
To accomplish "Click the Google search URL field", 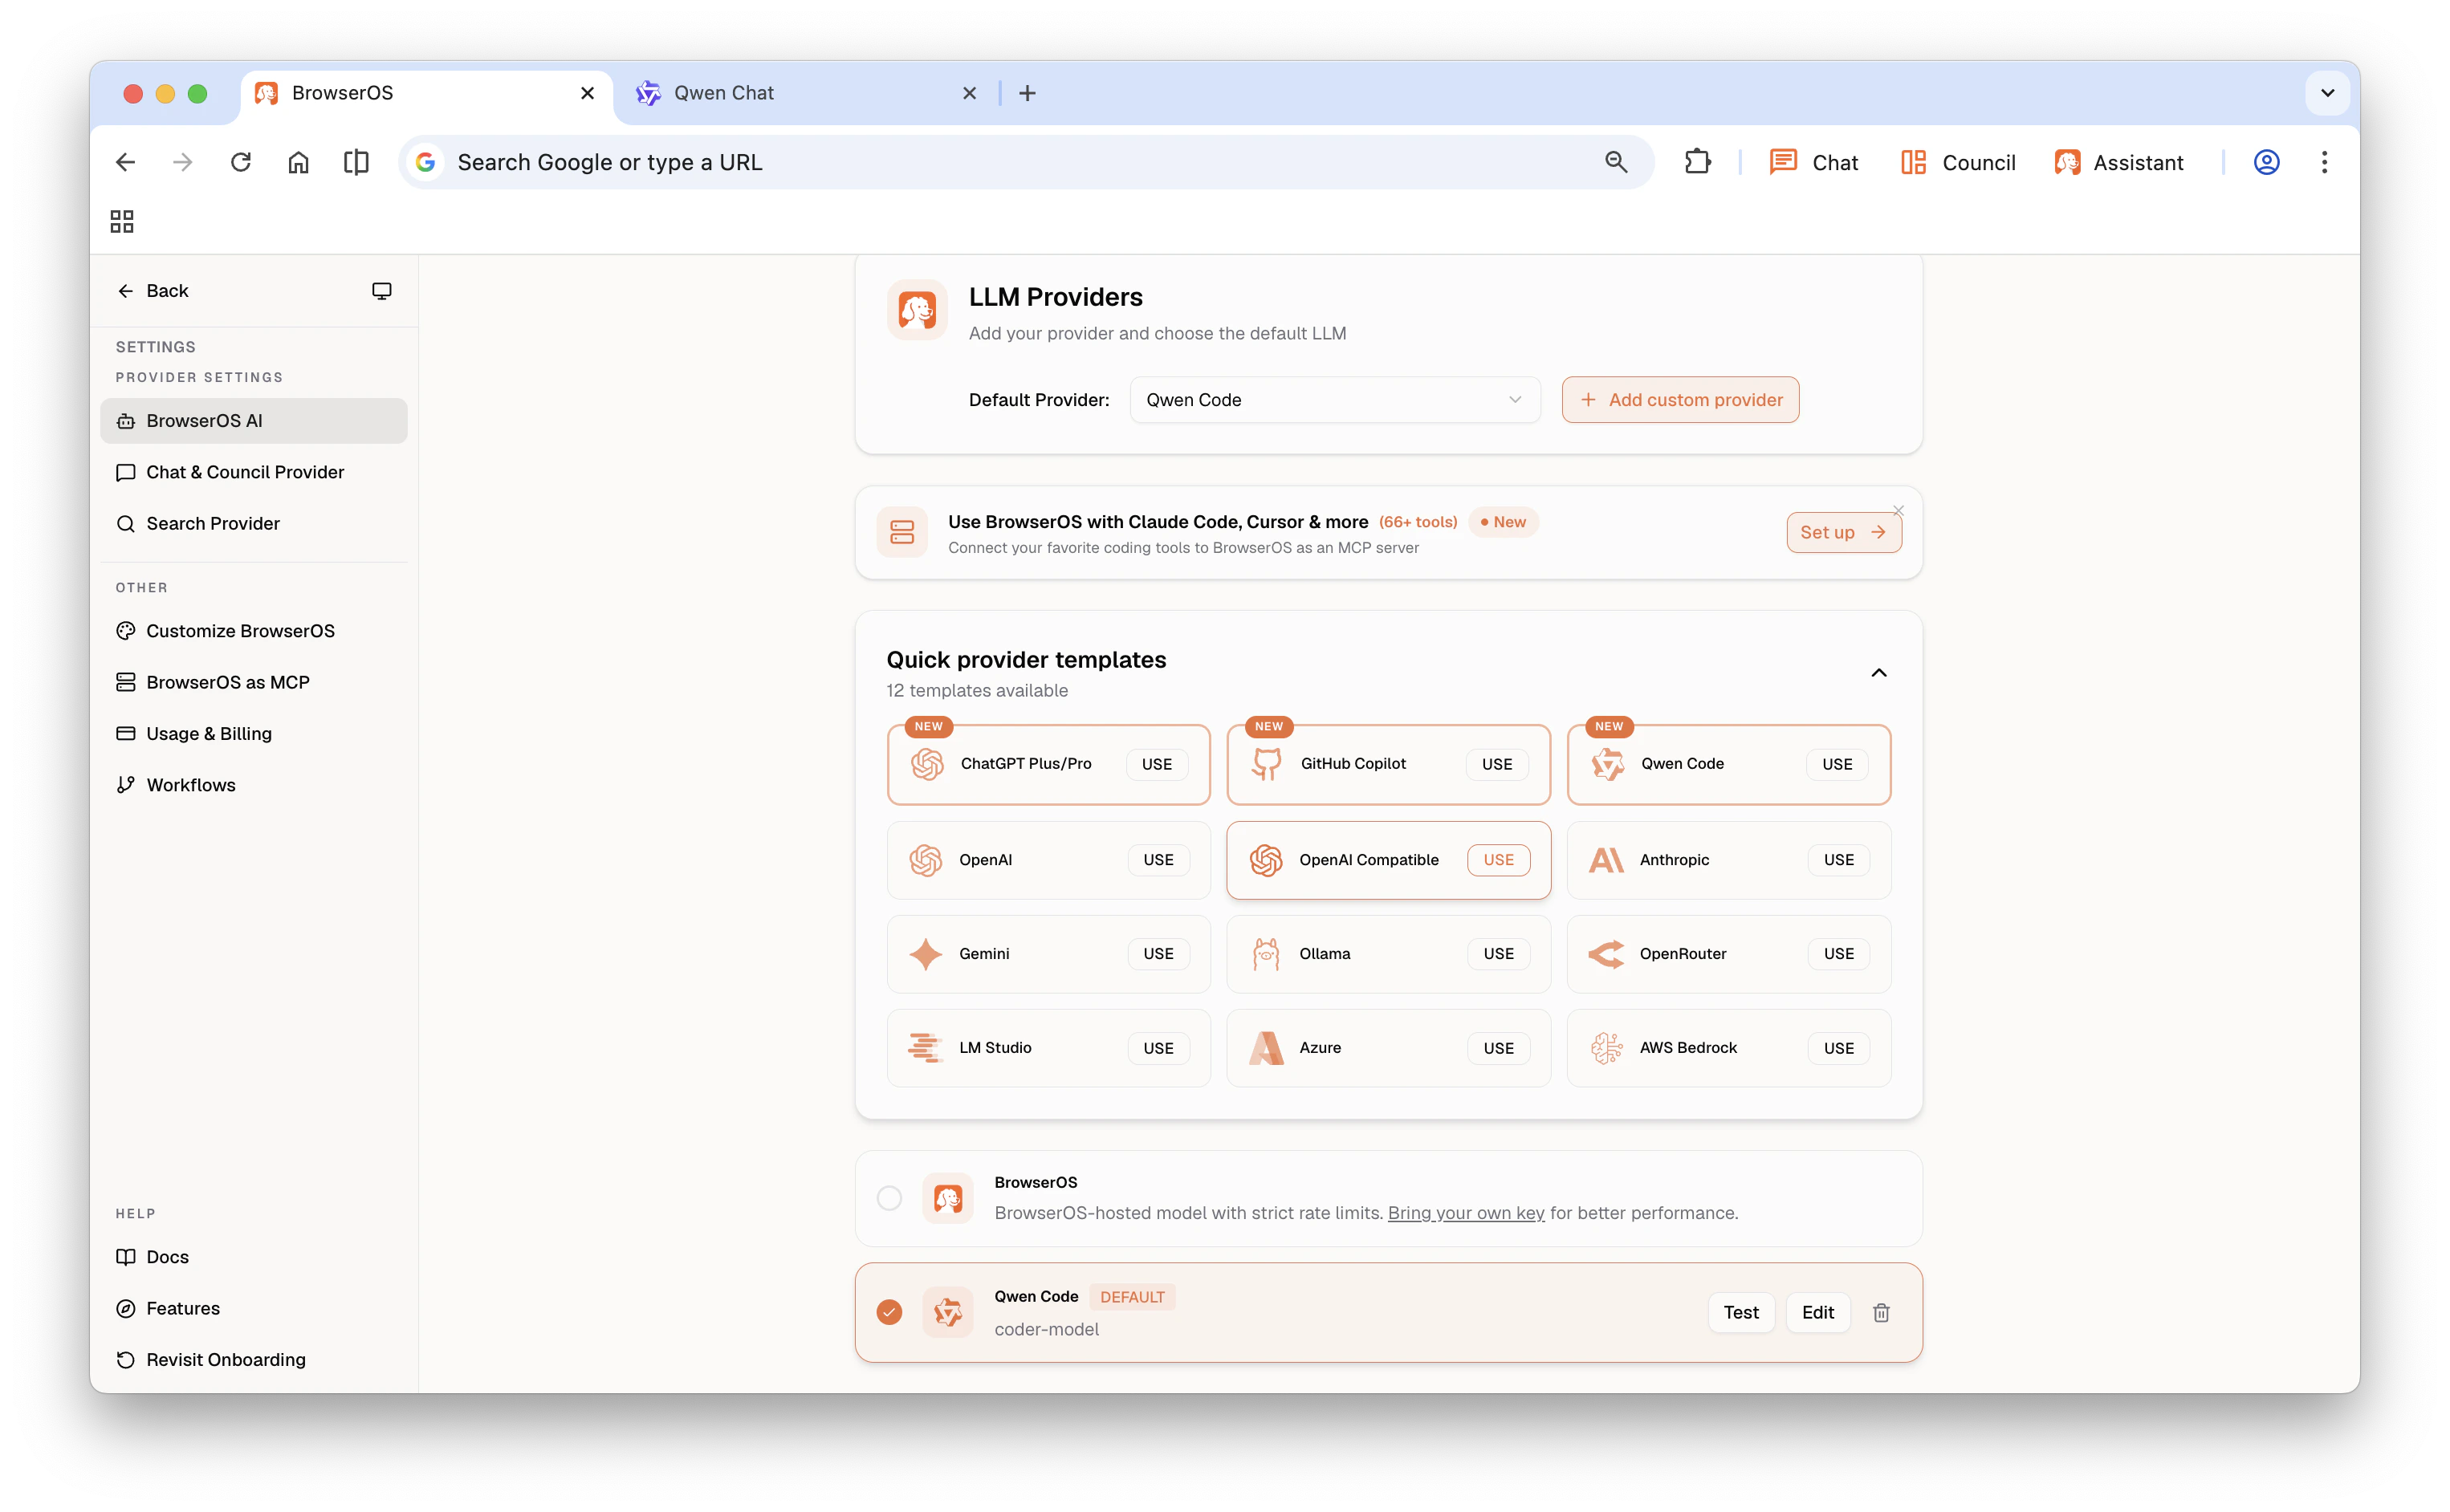I will pyautogui.click(x=1000, y=162).
